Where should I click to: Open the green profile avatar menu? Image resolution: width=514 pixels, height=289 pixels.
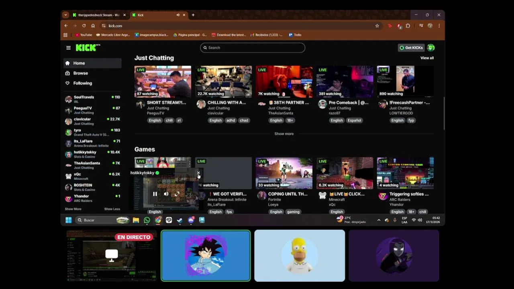[431, 48]
